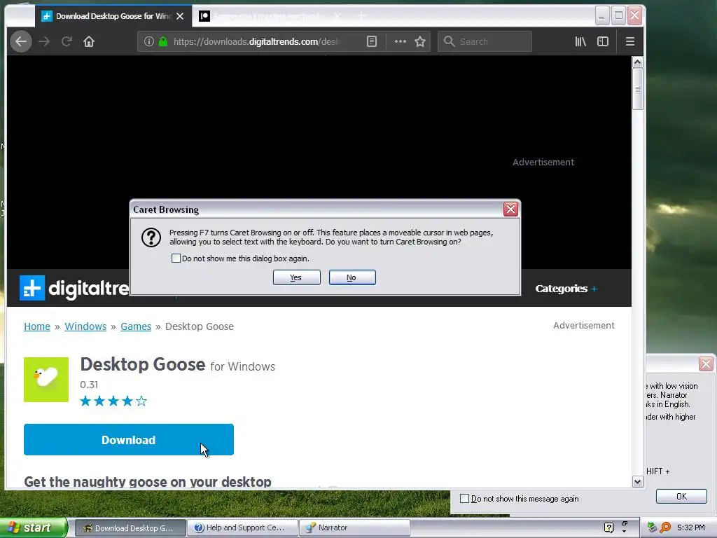717x538 pixels.
Task: Go back with the Firefox back arrow
Action: pos(21,41)
